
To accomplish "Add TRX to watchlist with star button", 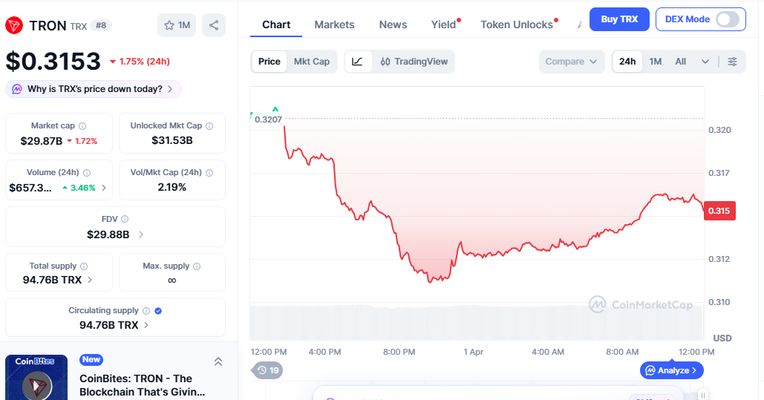I will click(177, 25).
